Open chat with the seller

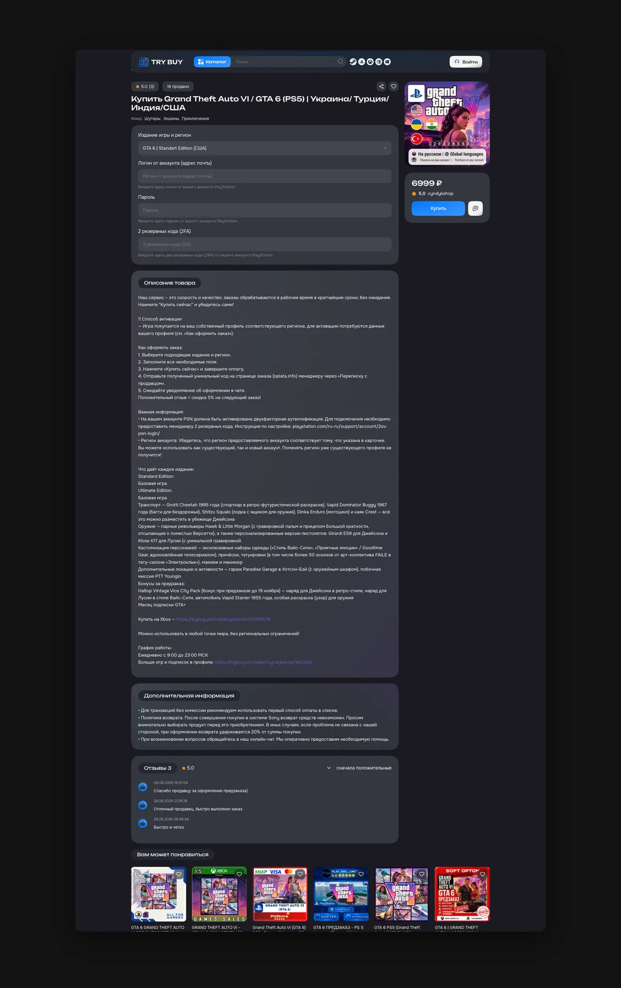[x=475, y=208]
